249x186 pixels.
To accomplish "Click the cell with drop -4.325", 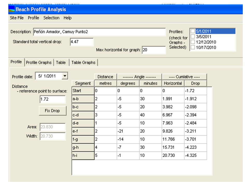I will 196,156.
